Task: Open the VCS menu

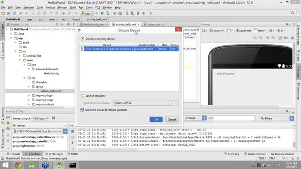Action: (x=97, y=8)
